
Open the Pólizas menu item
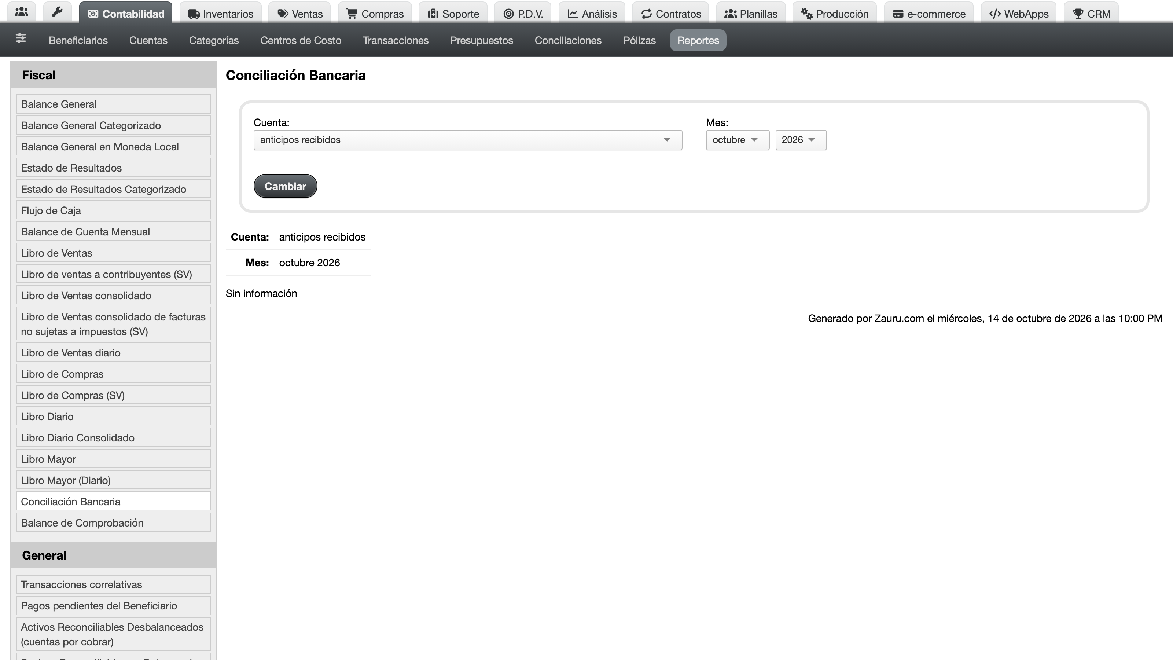(x=639, y=41)
